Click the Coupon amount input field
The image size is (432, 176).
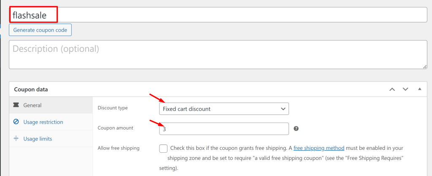(x=224, y=129)
